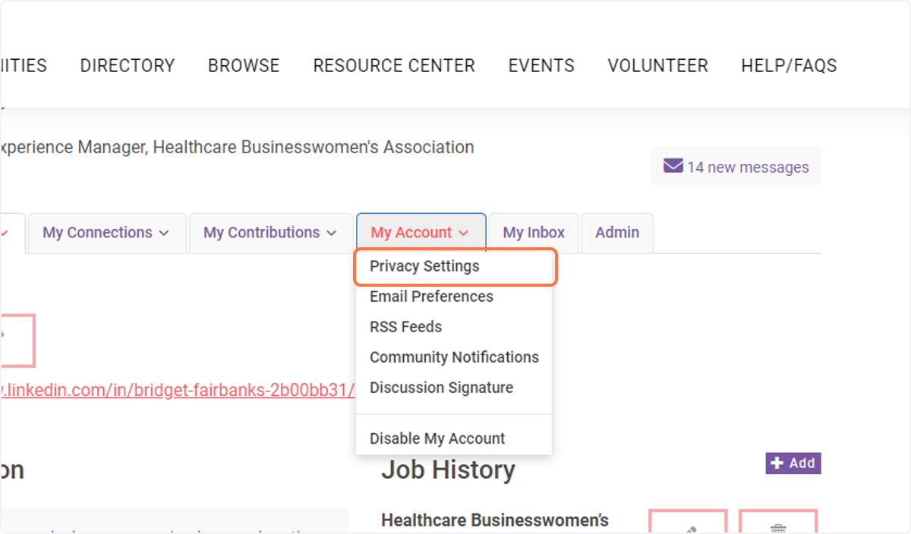The height and width of the screenshot is (534, 911).
Task: Choose RSS Feeds in dropdown menu
Action: [405, 327]
